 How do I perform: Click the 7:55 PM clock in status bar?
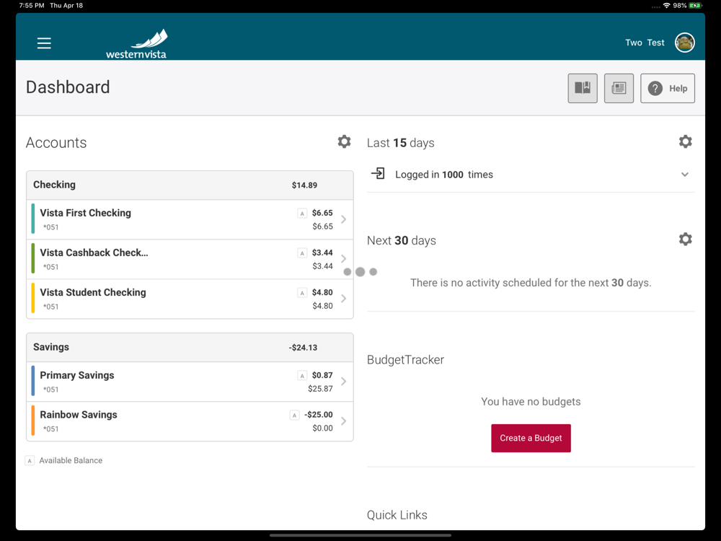pos(32,6)
